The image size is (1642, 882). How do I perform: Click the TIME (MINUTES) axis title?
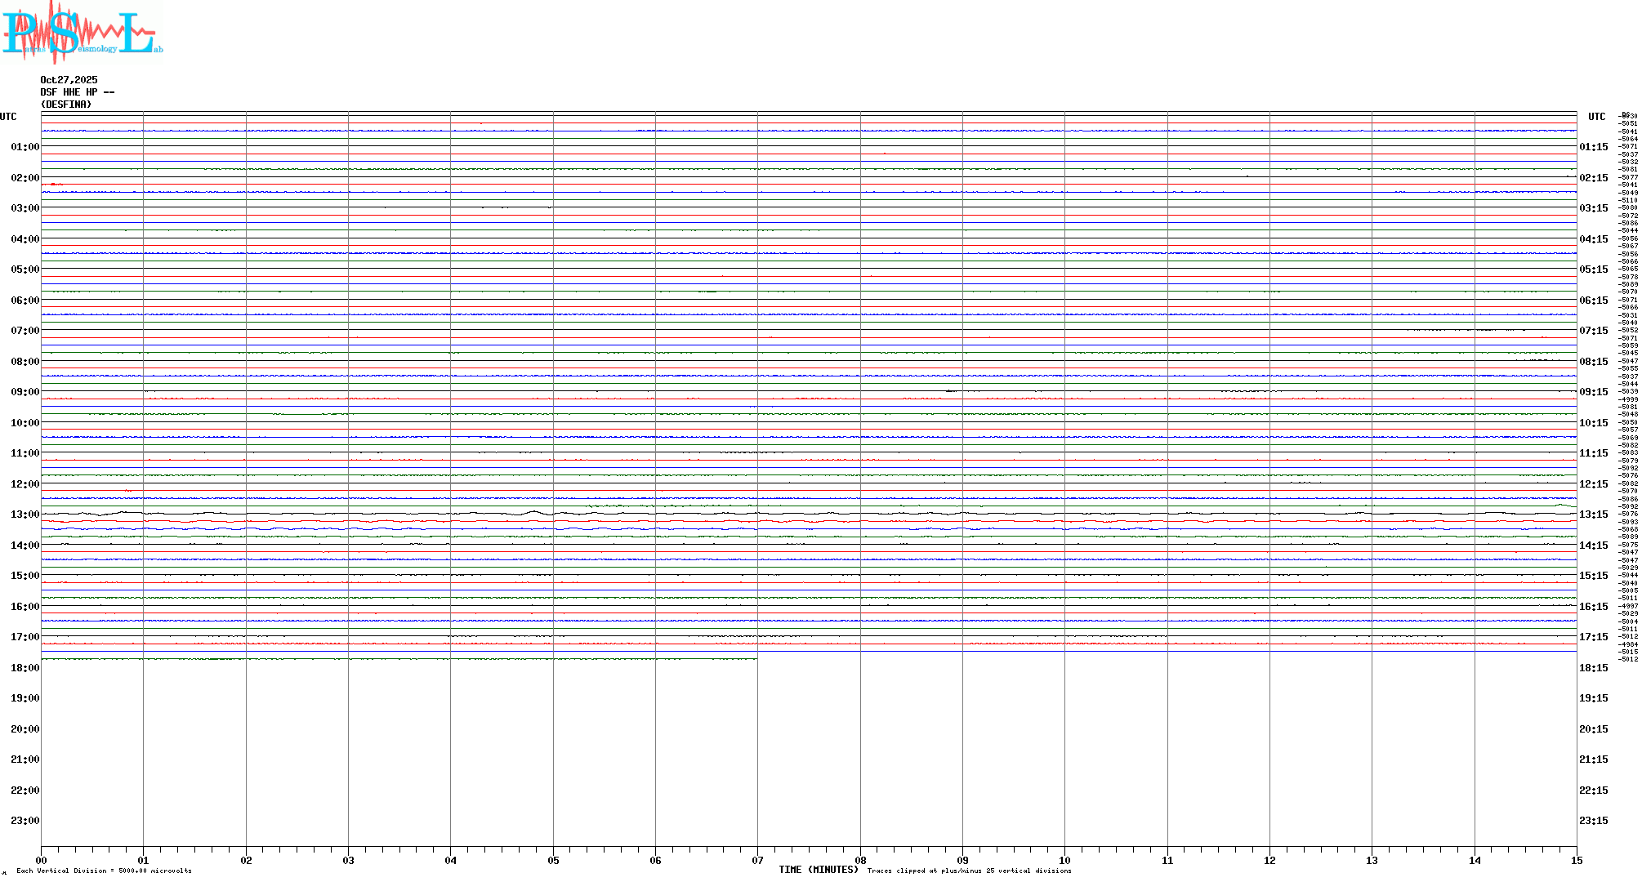tap(819, 870)
